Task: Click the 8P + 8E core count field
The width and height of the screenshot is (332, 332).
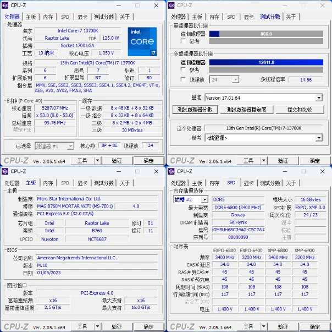Action: click(x=109, y=145)
